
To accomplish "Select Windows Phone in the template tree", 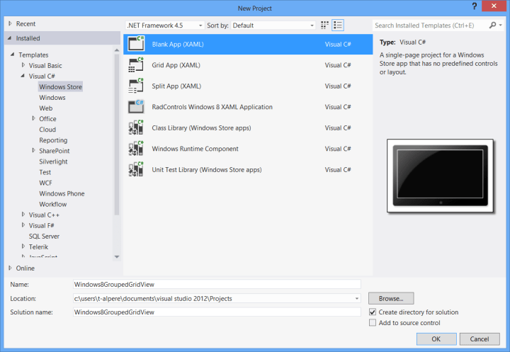I will coord(62,193).
